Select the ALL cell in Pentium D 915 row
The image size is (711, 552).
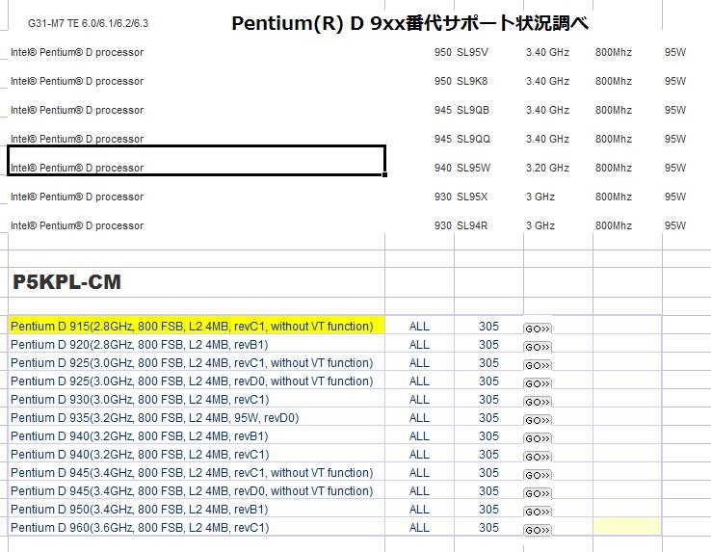tap(419, 326)
